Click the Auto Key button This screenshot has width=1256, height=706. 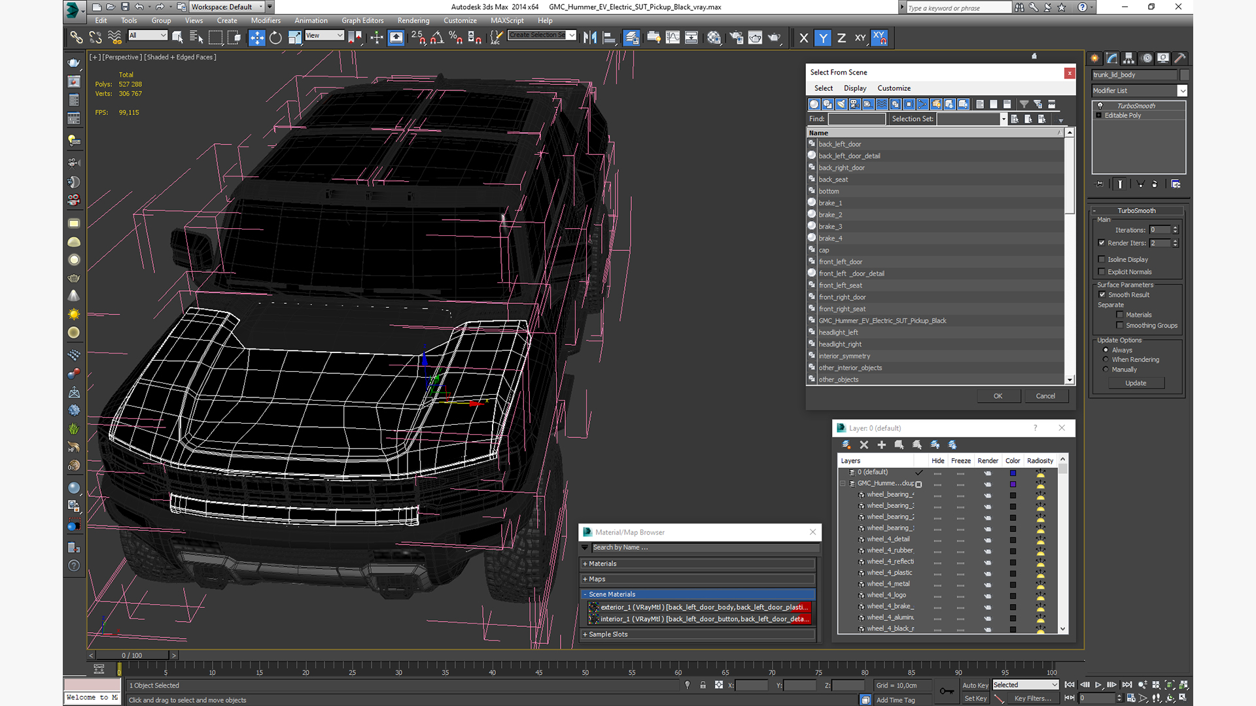pyautogui.click(x=975, y=685)
